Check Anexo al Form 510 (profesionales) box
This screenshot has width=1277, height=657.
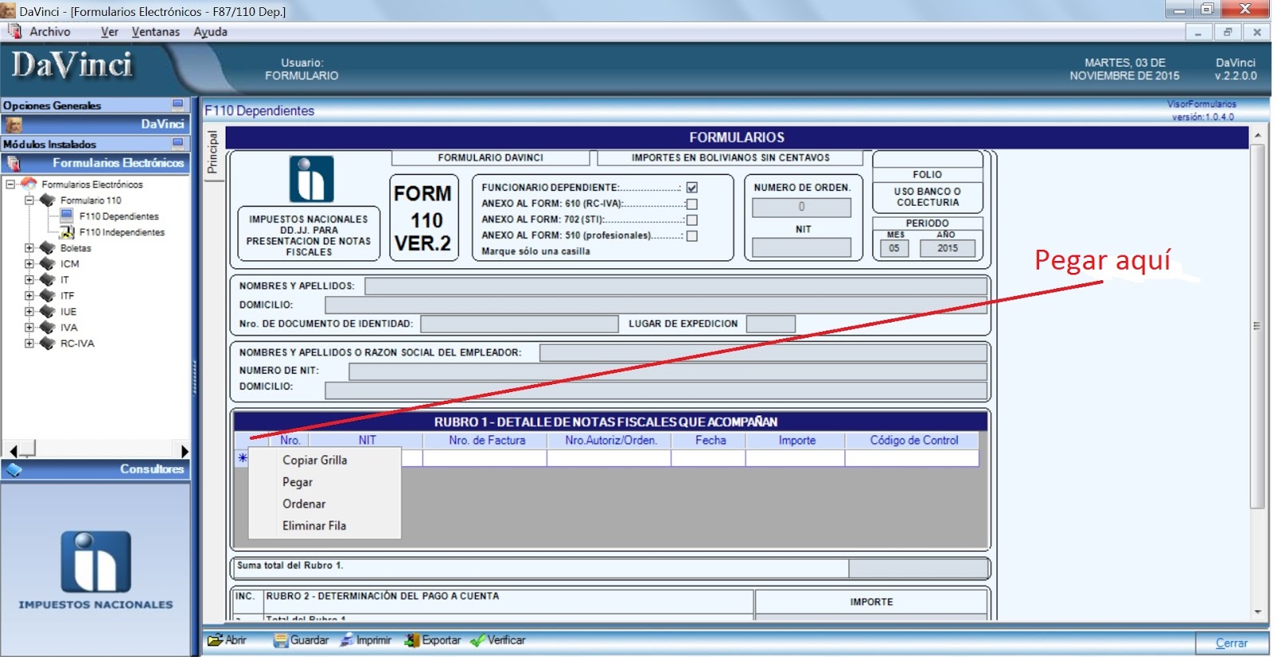point(692,235)
